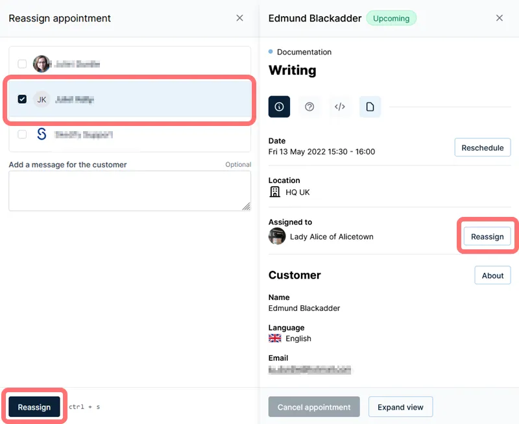Open the info tab icon
Screen dimensions: 519x424
[x=279, y=106]
